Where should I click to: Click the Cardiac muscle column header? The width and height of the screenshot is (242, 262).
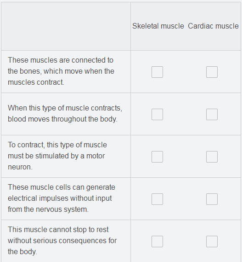pyautogui.click(x=213, y=26)
